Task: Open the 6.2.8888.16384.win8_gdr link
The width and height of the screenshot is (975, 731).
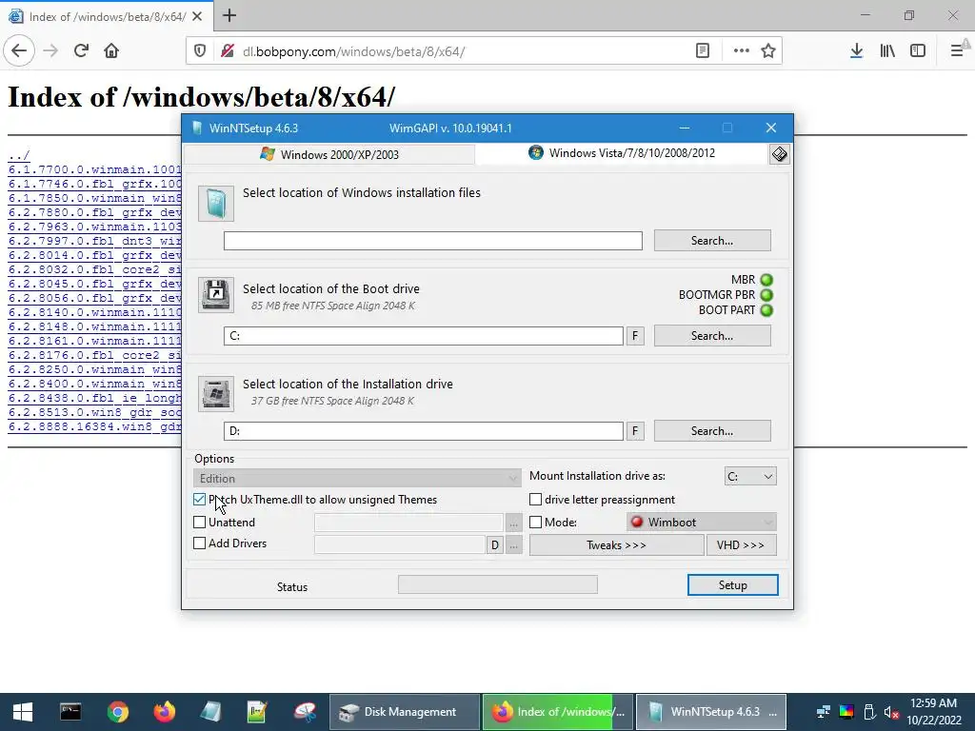Action: pyautogui.click(x=94, y=427)
